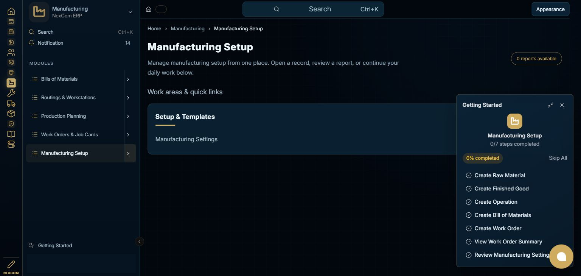Go to Home breadcrumb link

(154, 28)
